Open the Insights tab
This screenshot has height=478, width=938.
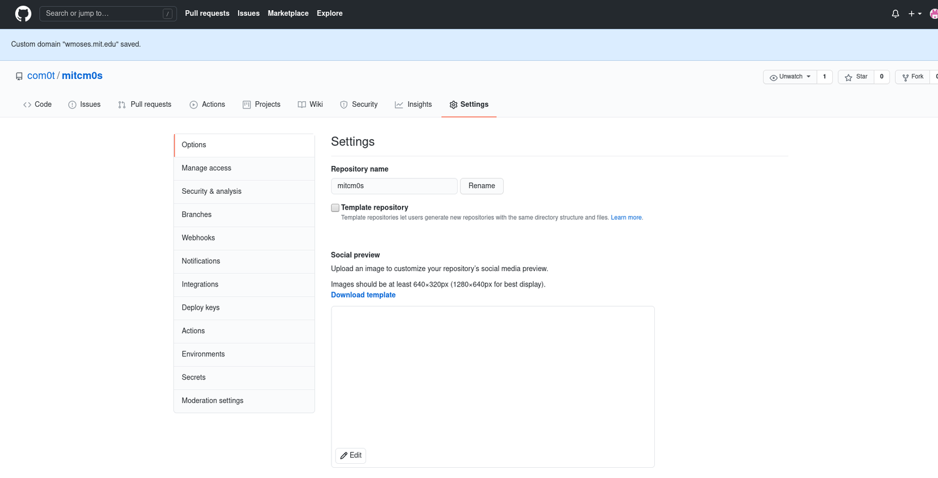click(x=413, y=105)
